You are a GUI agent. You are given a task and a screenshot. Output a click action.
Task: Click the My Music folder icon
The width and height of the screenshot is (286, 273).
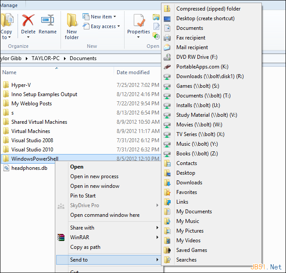[x=167, y=221]
